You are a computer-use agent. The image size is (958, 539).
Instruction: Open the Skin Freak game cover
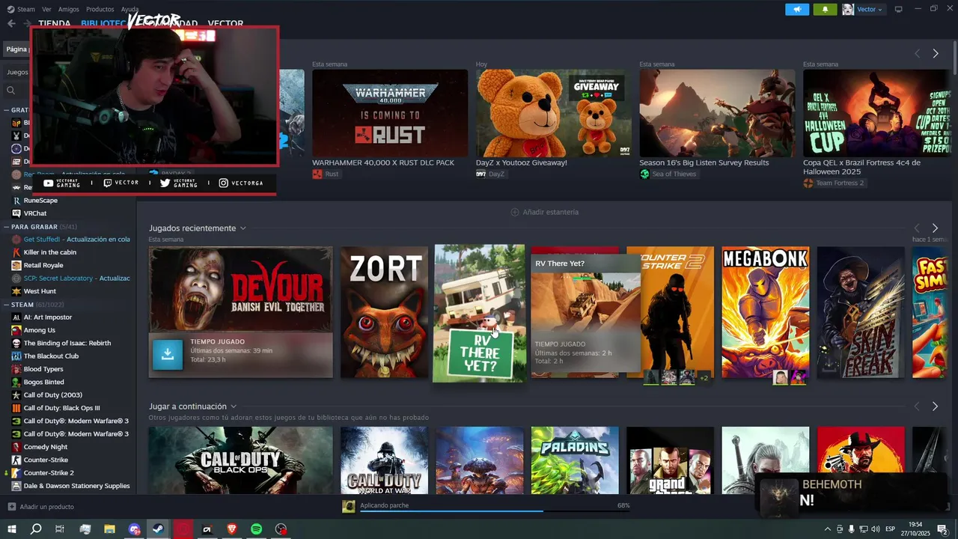click(861, 312)
